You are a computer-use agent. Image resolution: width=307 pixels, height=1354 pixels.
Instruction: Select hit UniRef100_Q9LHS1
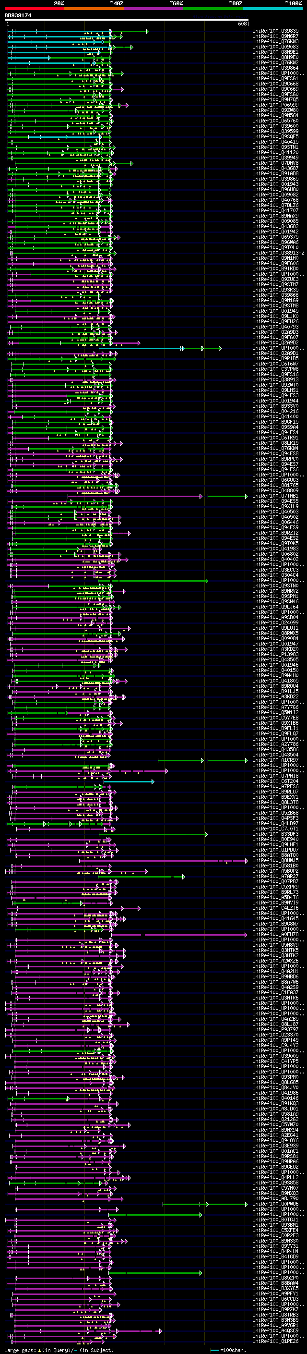pyautogui.click(x=275, y=390)
